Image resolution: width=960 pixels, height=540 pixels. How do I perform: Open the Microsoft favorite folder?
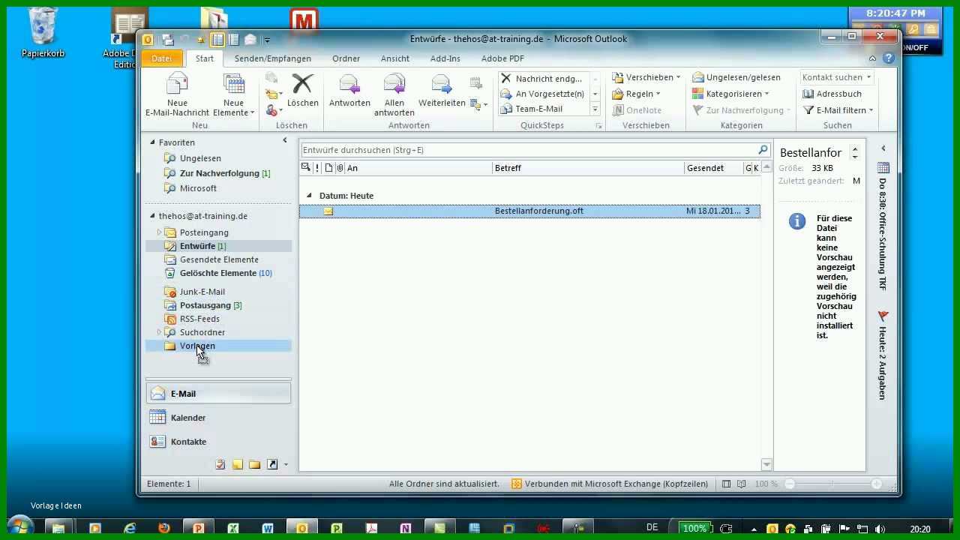tap(198, 188)
